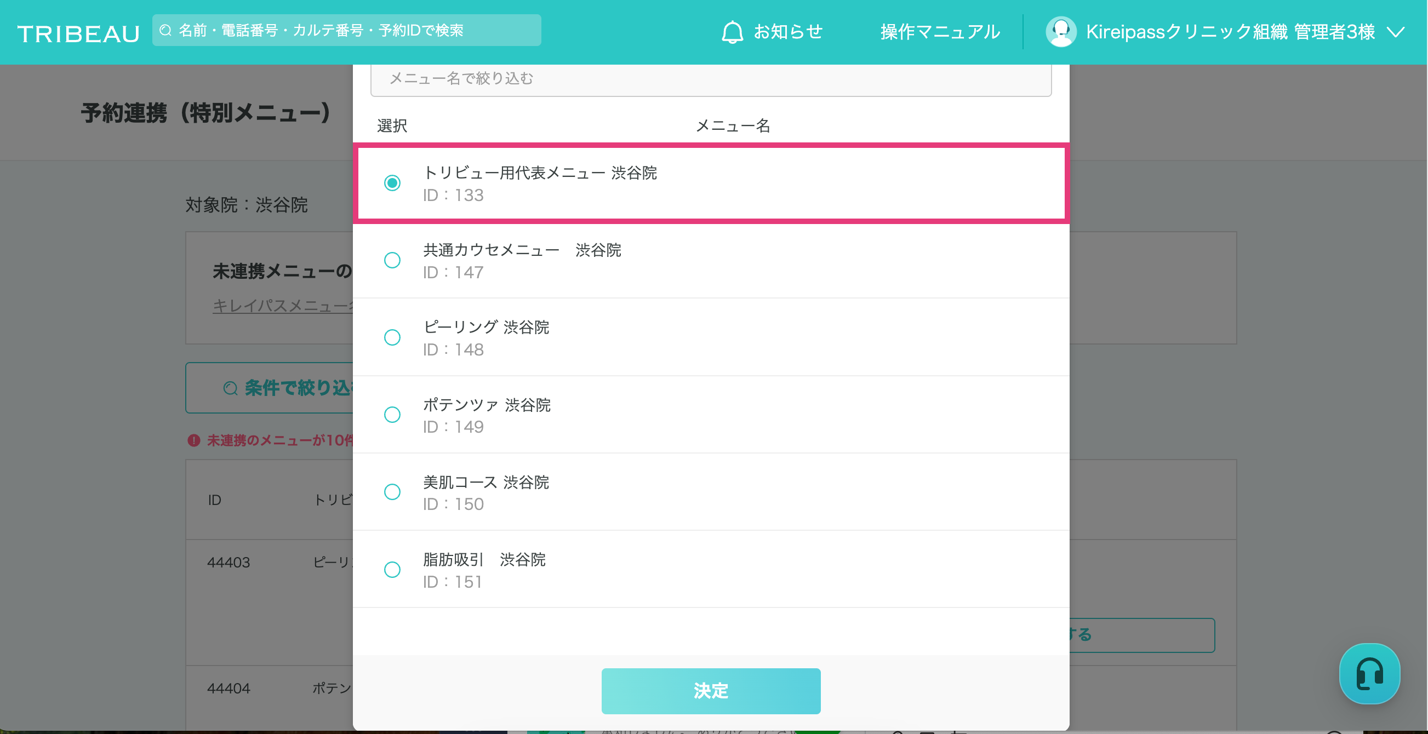The image size is (1428, 734).
Task: Focus the メニュー名で絞り込む filter field
Action: click(711, 79)
